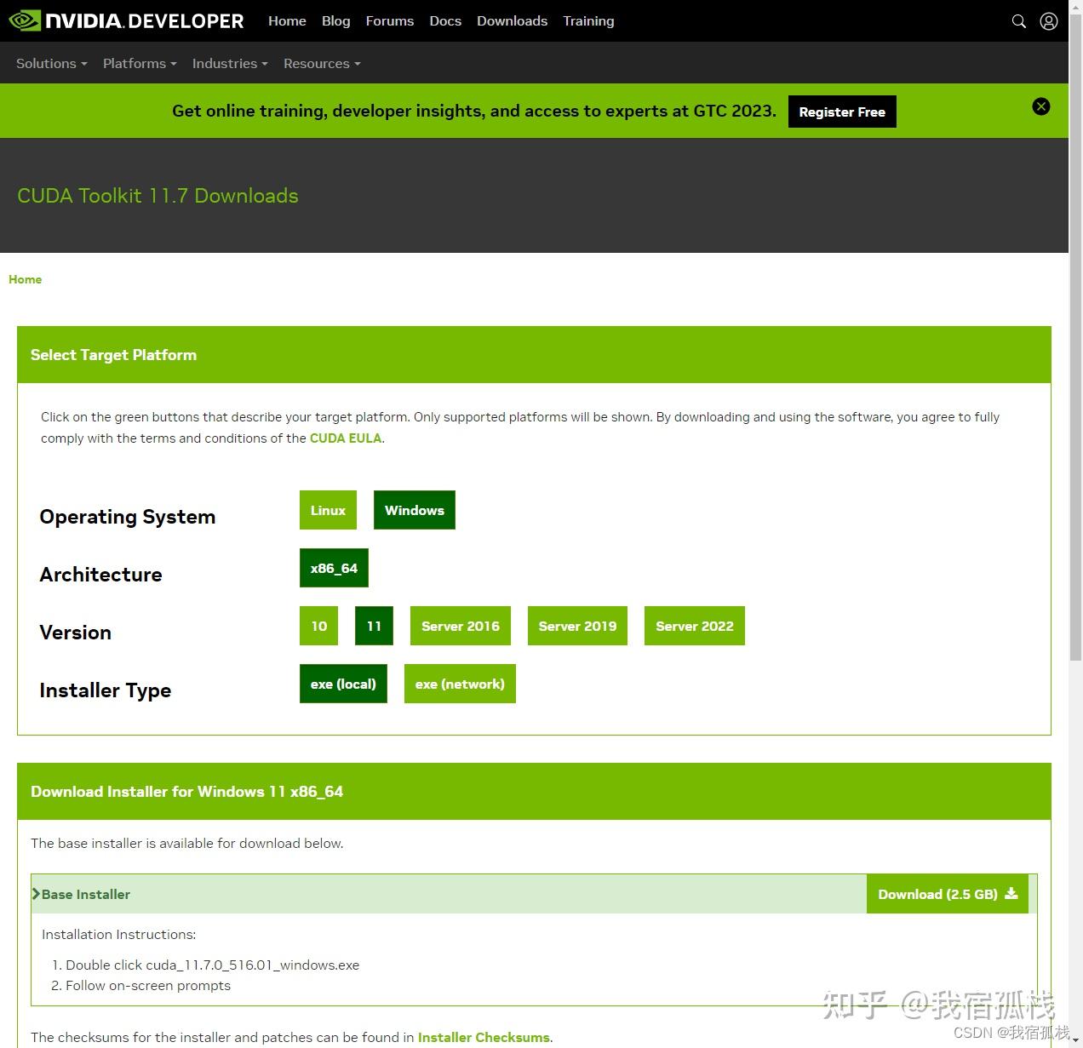Open the user account icon
This screenshot has width=1083, height=1048.
[1049, 21]
